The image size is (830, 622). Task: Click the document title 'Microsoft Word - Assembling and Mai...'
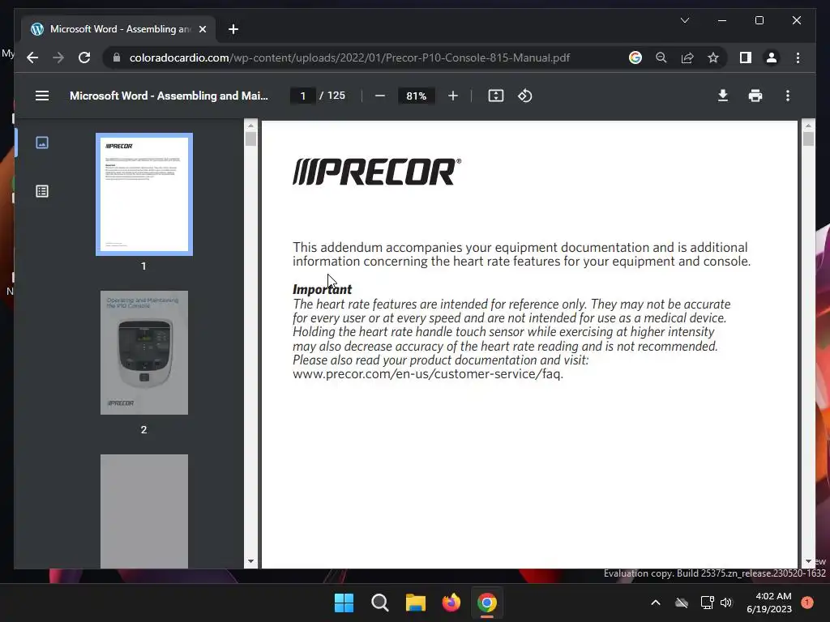(169, 96)
